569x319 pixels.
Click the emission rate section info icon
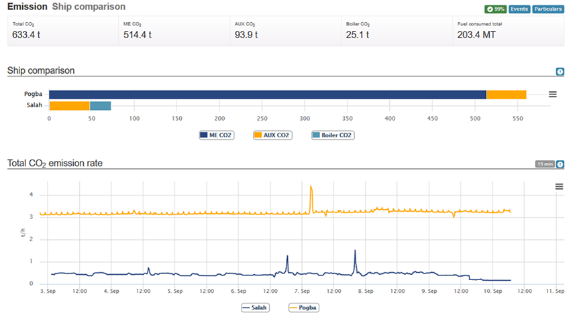click(560, 164)
